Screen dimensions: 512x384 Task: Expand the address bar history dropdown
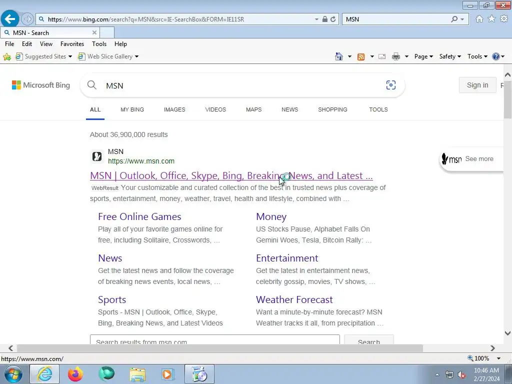[x=316, y=19]
